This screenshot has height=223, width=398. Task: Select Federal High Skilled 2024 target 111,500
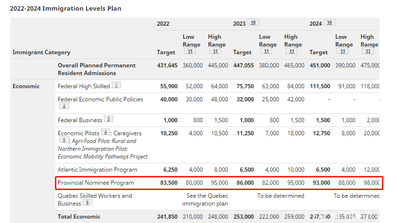[x=320, y=86]
